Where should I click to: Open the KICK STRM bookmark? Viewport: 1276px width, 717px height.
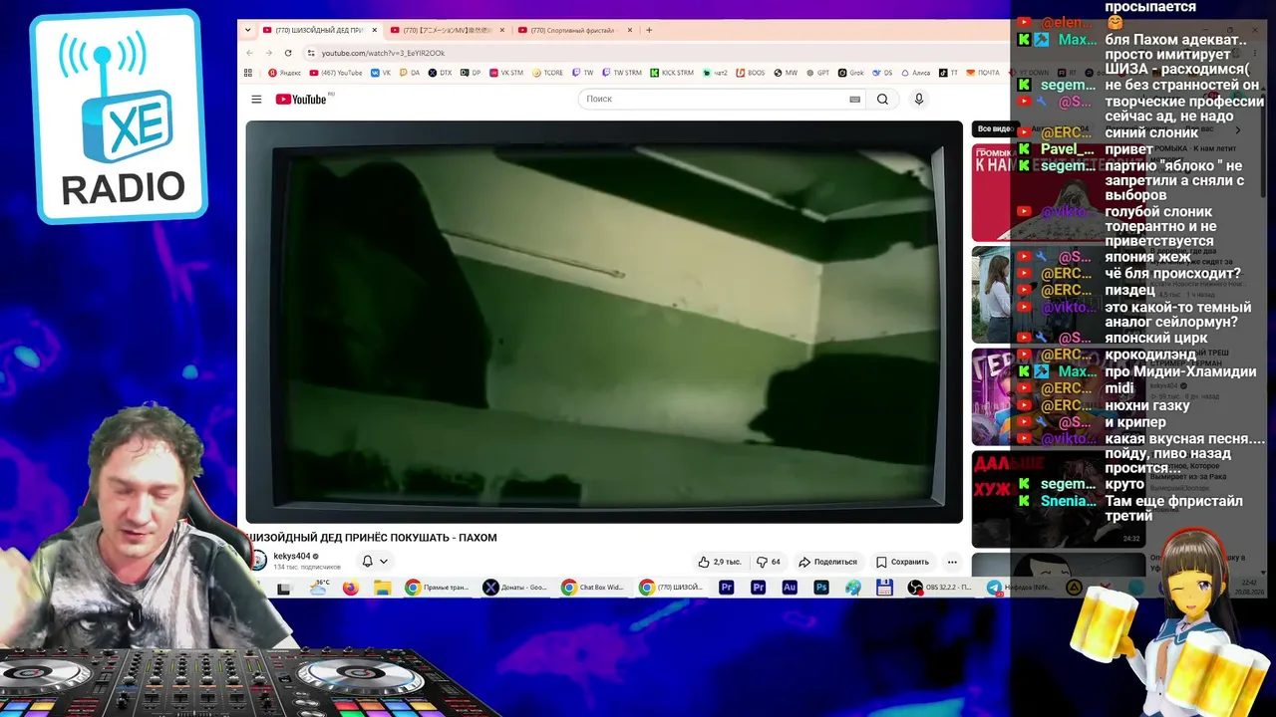tap(672, 73)
